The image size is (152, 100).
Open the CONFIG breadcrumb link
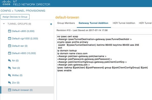tap(6, 11)
